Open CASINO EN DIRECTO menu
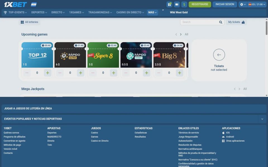This screenshot has width=268, height=167. point(130,13)
